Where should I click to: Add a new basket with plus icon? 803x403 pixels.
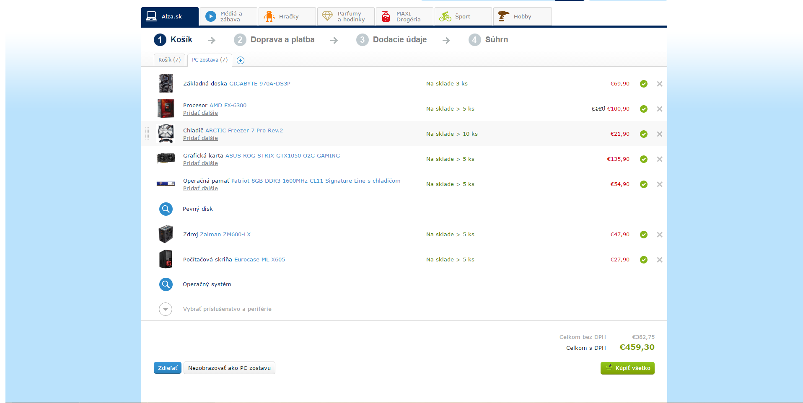[241, 60]
